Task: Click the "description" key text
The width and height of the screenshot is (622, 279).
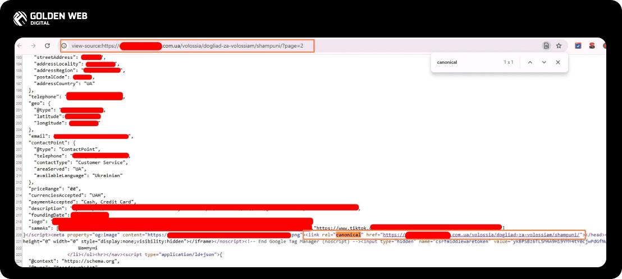Action: [46, 208]
